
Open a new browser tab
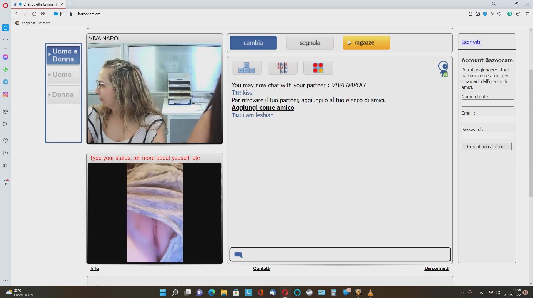70,4
